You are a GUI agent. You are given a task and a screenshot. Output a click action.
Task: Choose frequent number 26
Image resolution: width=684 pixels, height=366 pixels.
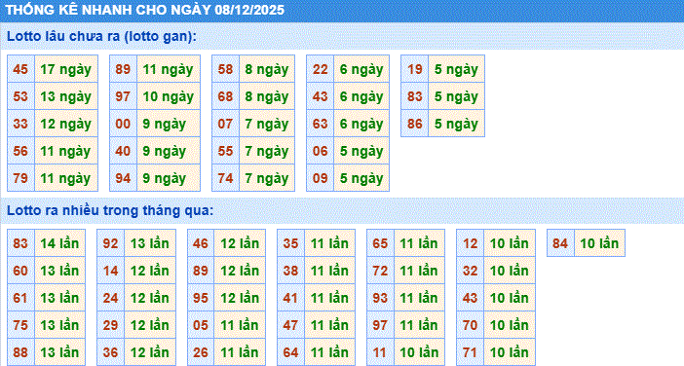(x=201, y=352)
